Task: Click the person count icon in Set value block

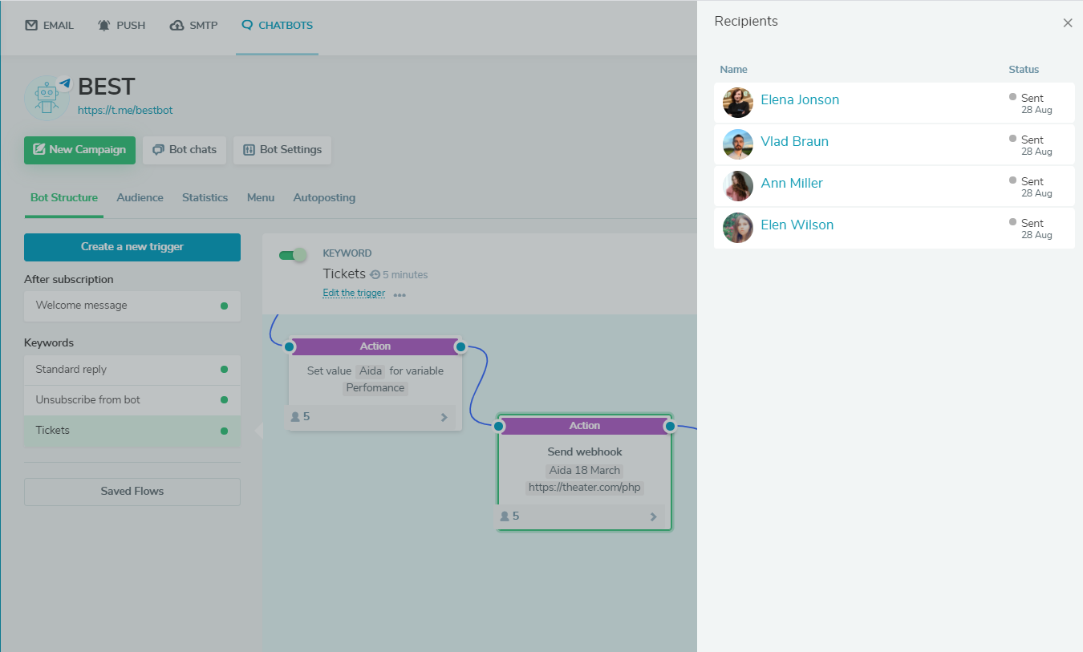Action: point(295,417)
